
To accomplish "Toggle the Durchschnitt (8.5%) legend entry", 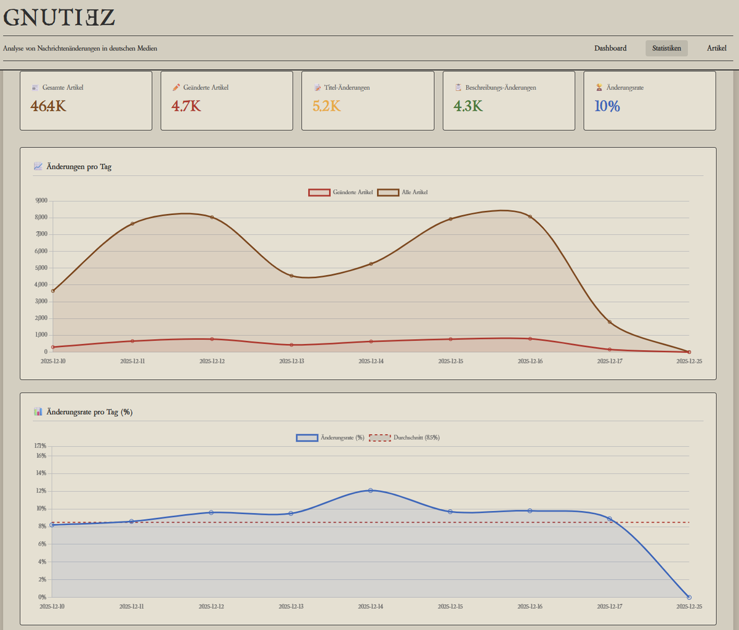I will tap(405, 438).
